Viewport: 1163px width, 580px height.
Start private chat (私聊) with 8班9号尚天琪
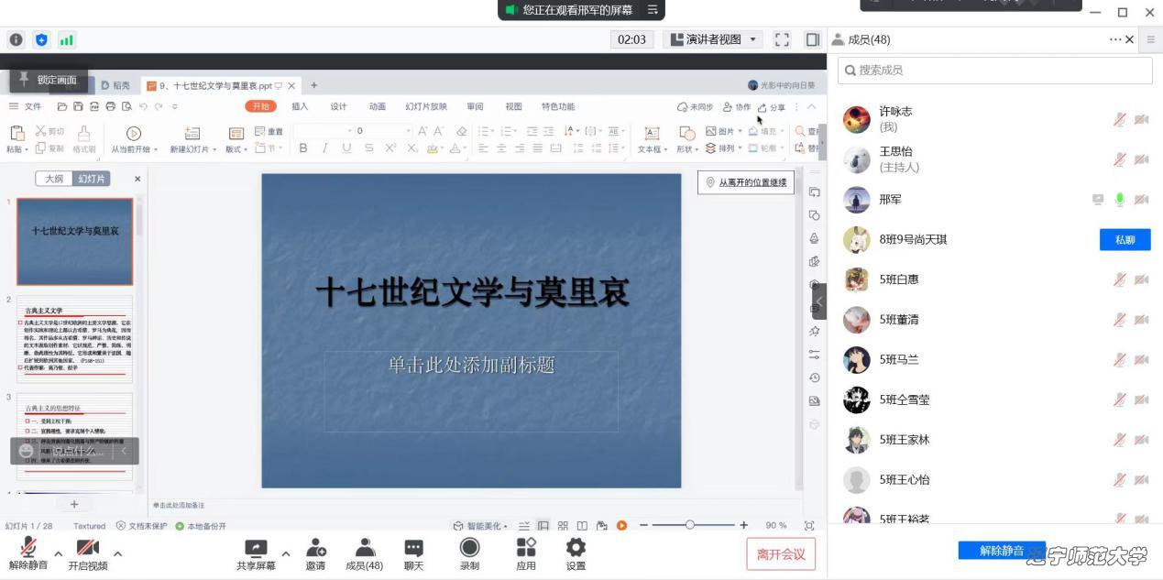[x=1125, y=239]
